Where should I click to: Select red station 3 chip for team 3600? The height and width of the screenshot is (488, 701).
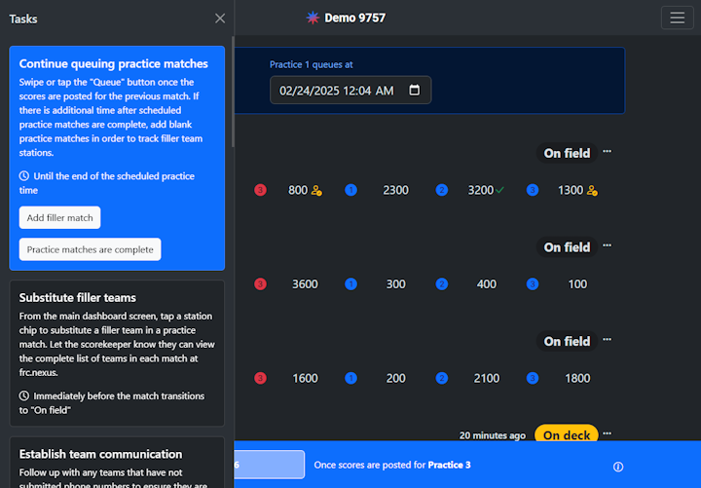[260, 284]
